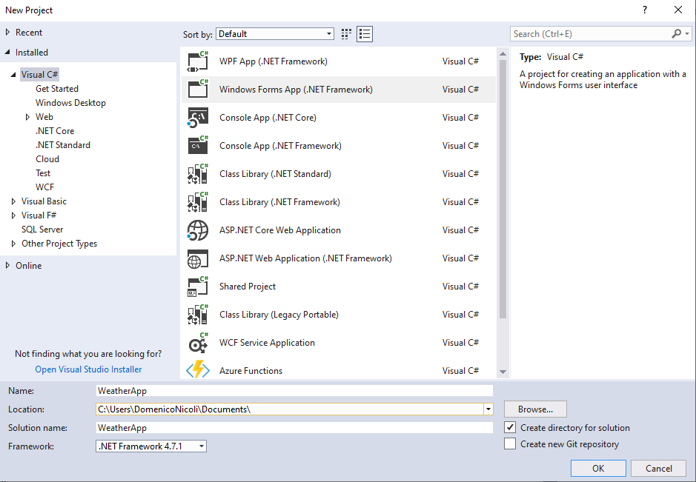Click into the project Name field
This screenshot has height=482, width=696.
tap(294, 391)
